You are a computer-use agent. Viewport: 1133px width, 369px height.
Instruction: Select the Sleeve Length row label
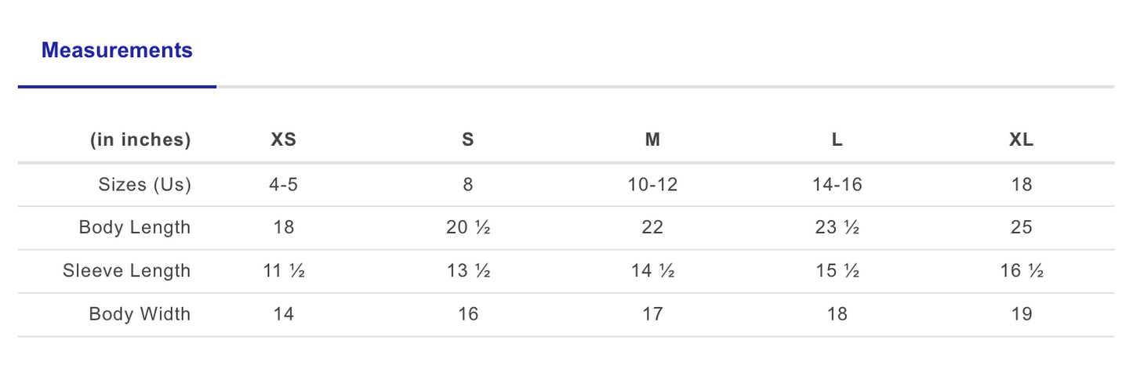[x=127, y=271]
